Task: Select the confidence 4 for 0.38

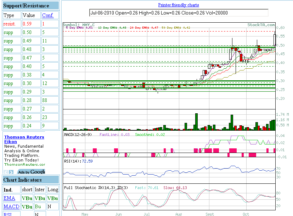Action: click(50, 75)
